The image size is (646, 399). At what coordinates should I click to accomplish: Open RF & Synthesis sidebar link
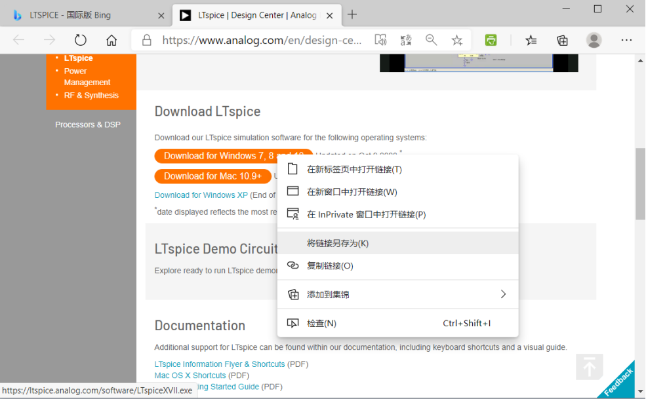(x=91, y=95)
